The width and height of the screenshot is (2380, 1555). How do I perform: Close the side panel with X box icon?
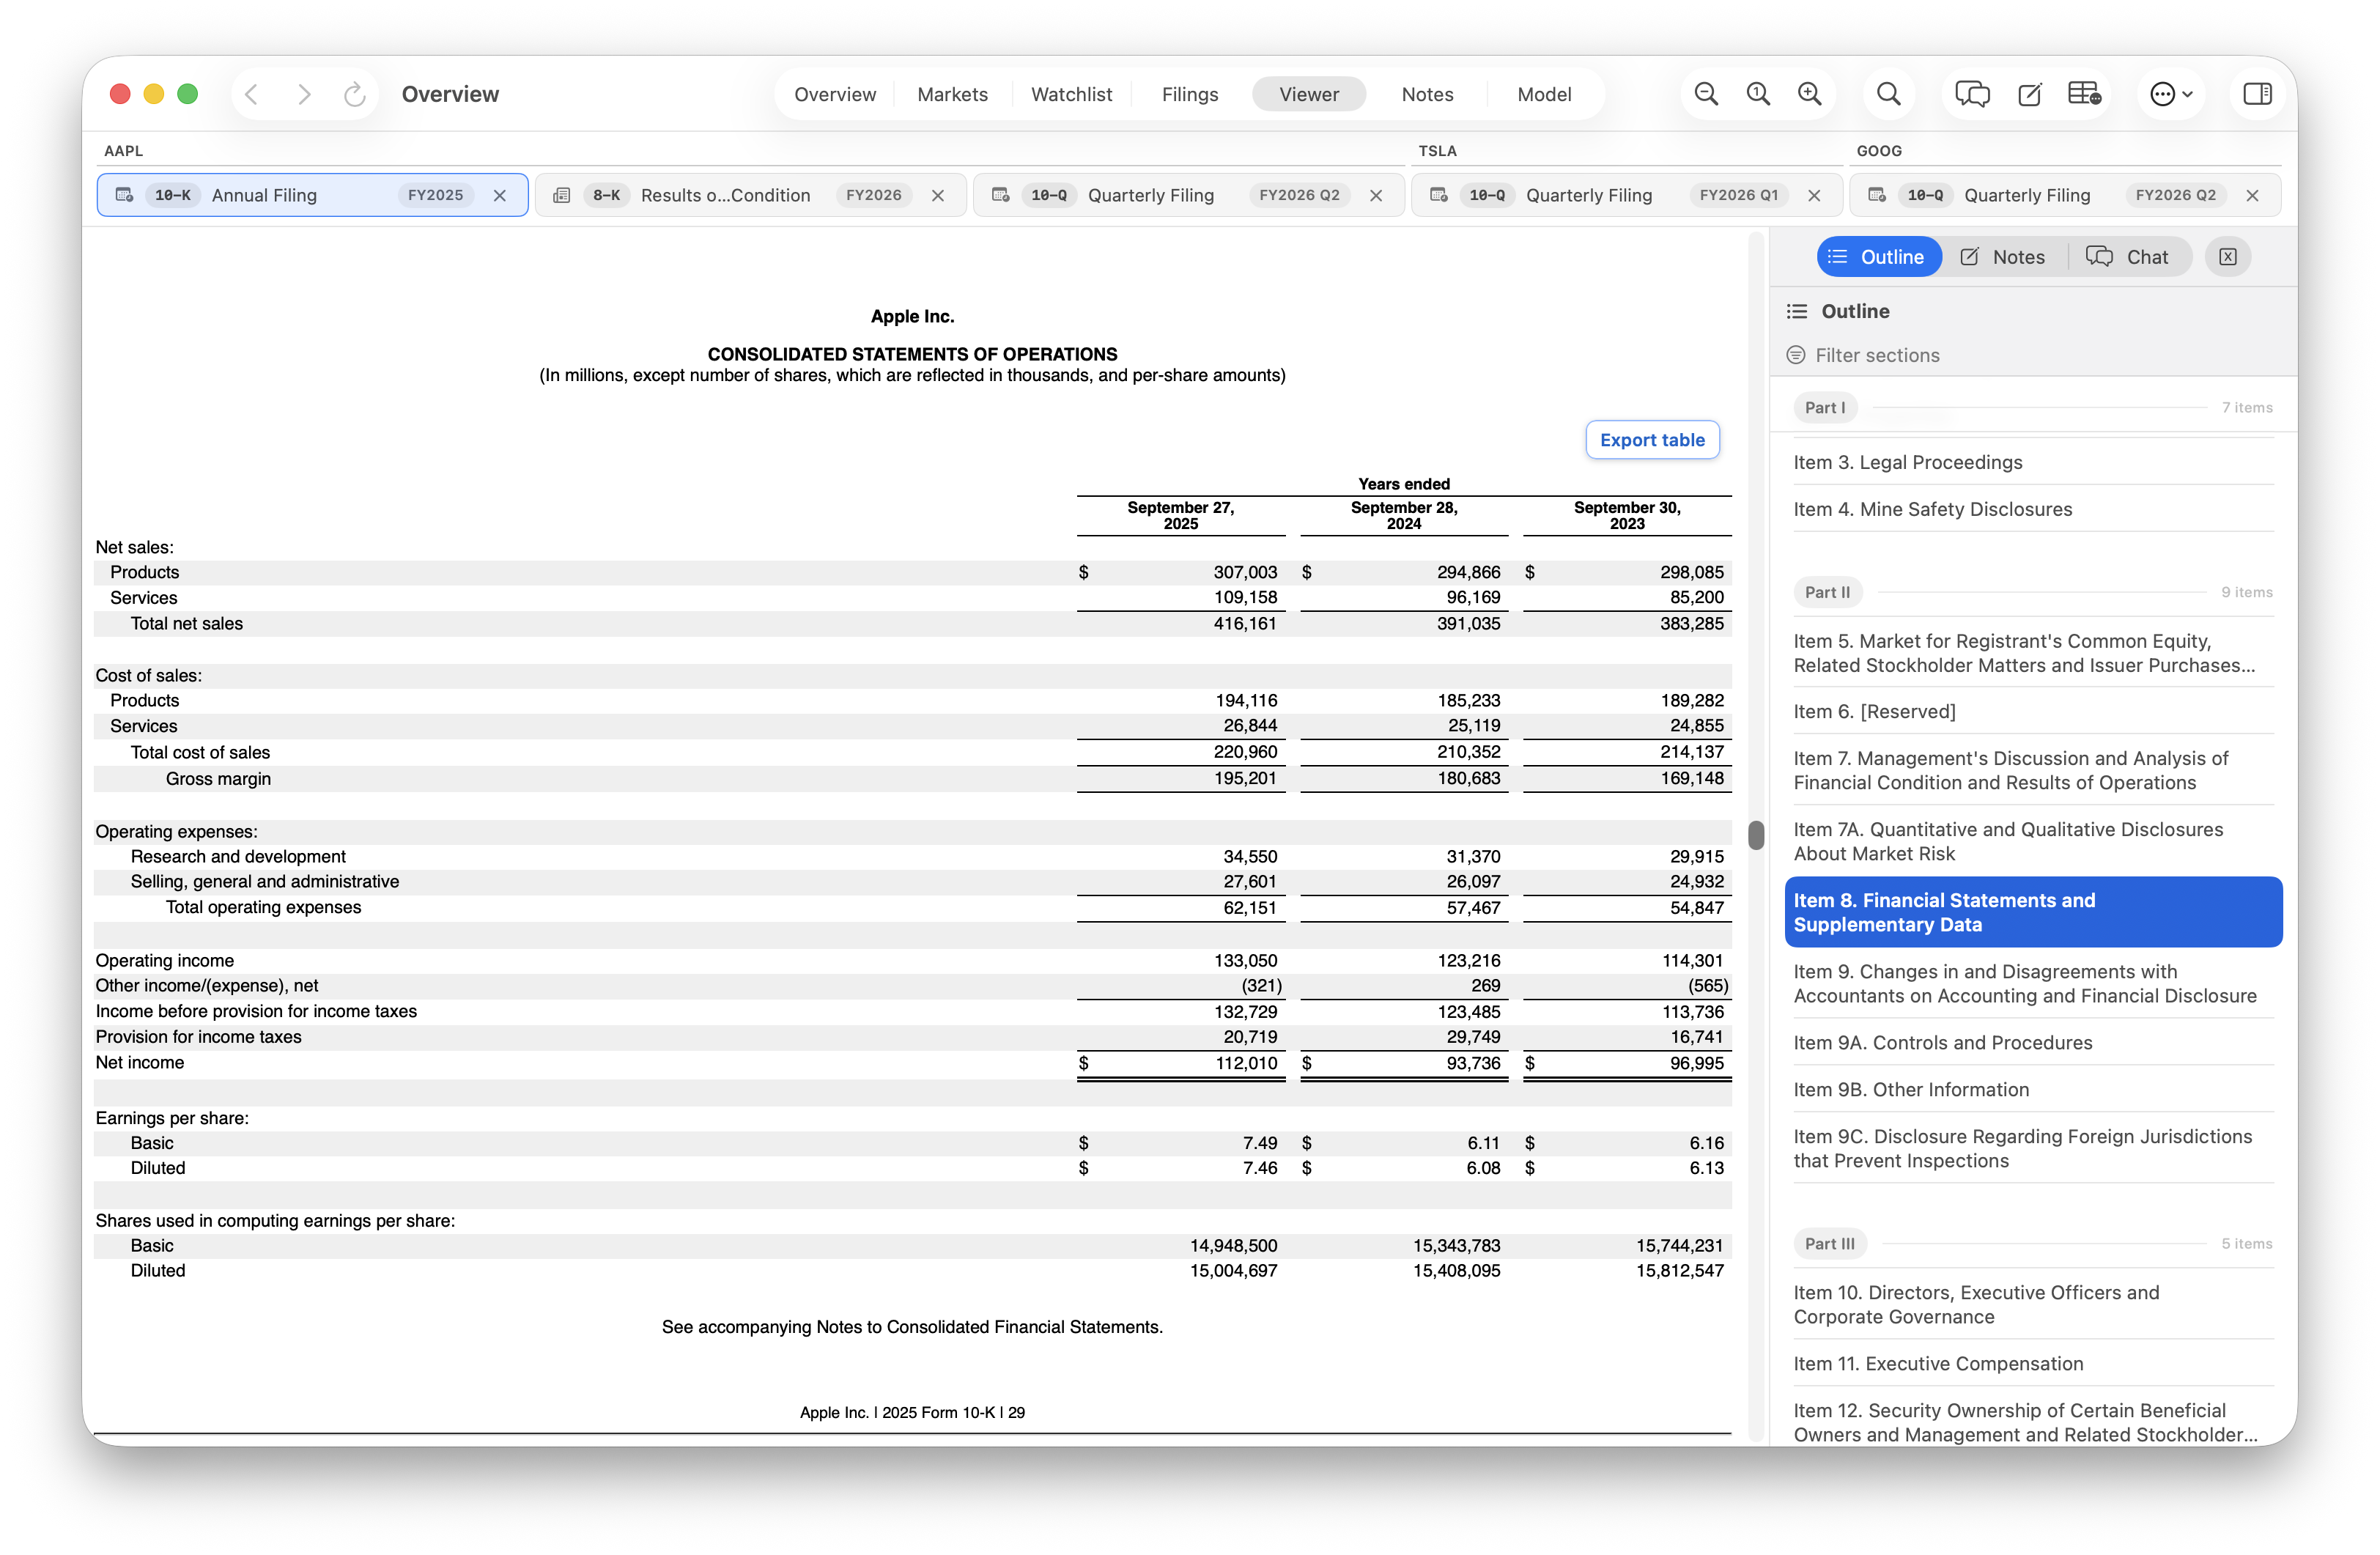pyautogui.click(x=2228, y=257)
